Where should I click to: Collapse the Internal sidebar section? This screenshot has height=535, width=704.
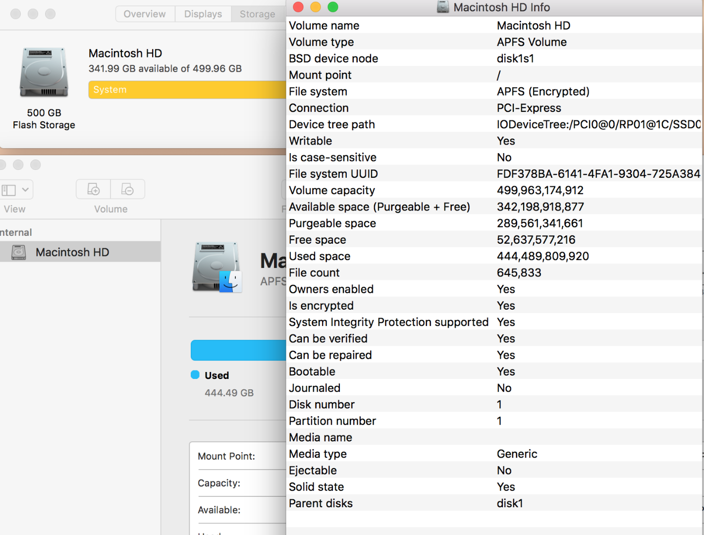tap(17, 232)
